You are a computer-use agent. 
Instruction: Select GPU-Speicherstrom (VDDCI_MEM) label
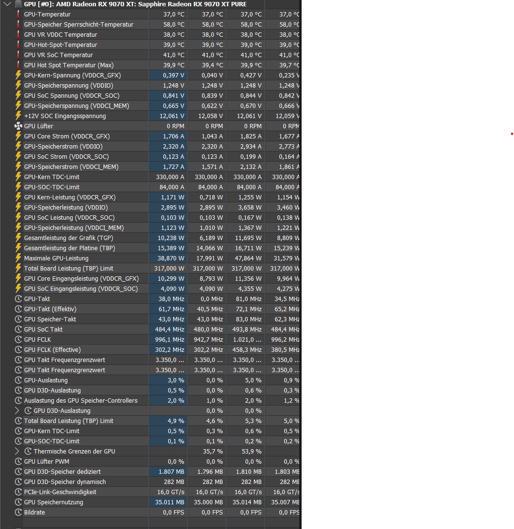pos(71,166)
